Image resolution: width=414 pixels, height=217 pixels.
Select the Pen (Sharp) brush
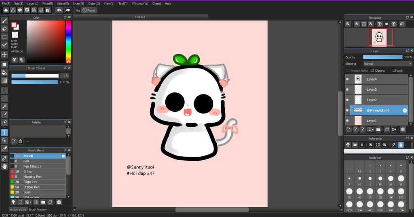click(x=38, y=166)
